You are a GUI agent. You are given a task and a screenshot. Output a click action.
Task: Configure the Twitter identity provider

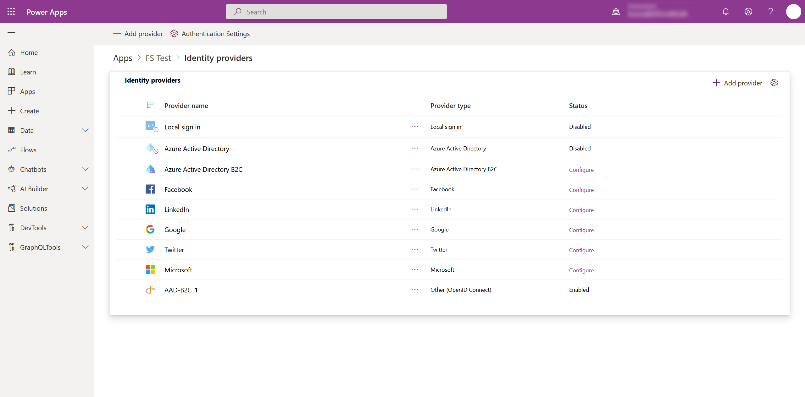581,250
